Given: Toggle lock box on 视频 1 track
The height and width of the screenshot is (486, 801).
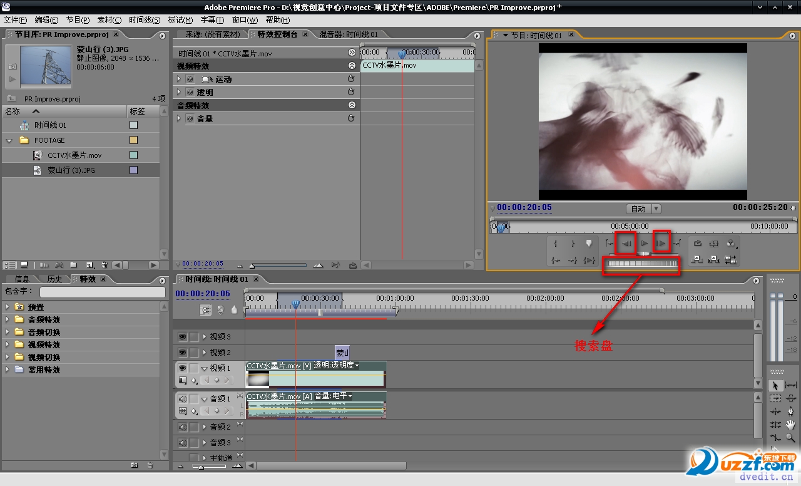Looking at the screenshot, I should (x=194, y=368).
